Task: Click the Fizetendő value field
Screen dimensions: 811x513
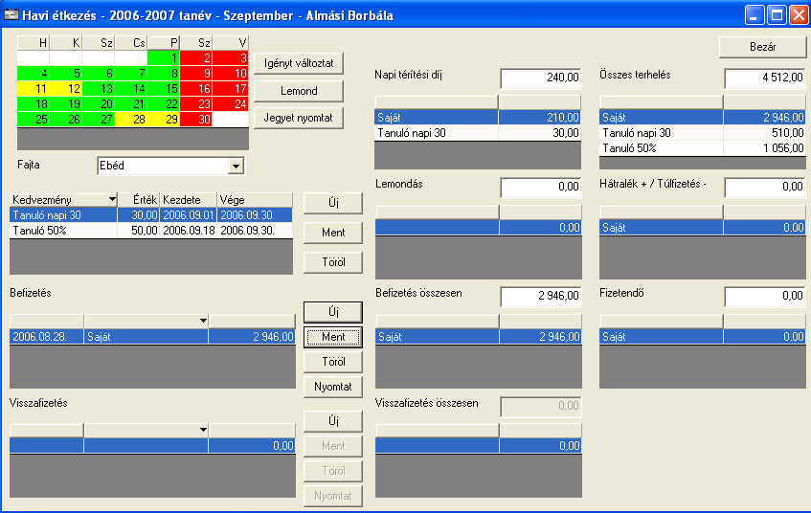Action: (x=765, y=297)
